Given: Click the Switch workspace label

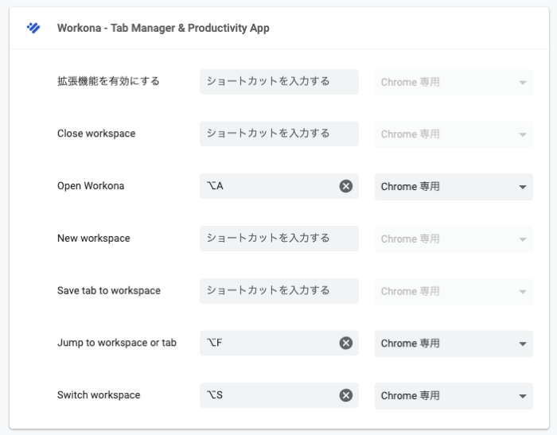Looking at the screenshot, I should 99,395.
